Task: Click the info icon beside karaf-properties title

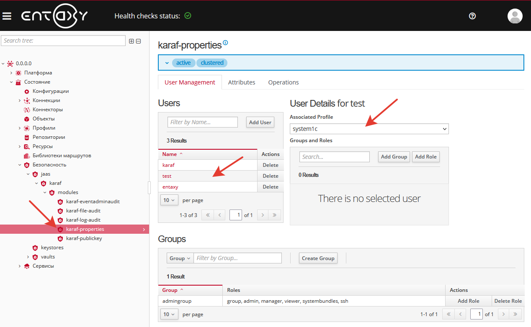Action: tap(226, 43)
